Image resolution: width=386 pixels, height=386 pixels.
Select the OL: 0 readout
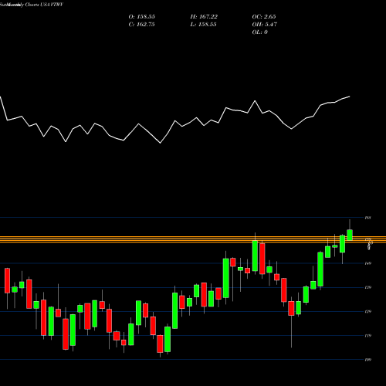259,32
